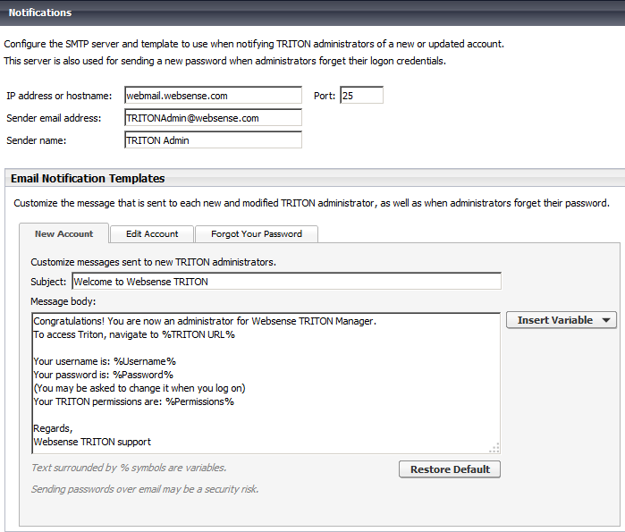Click 'Websense TRITON support' signature line
The width and height of the screenshot is (625, 532).
click(92, 442)
